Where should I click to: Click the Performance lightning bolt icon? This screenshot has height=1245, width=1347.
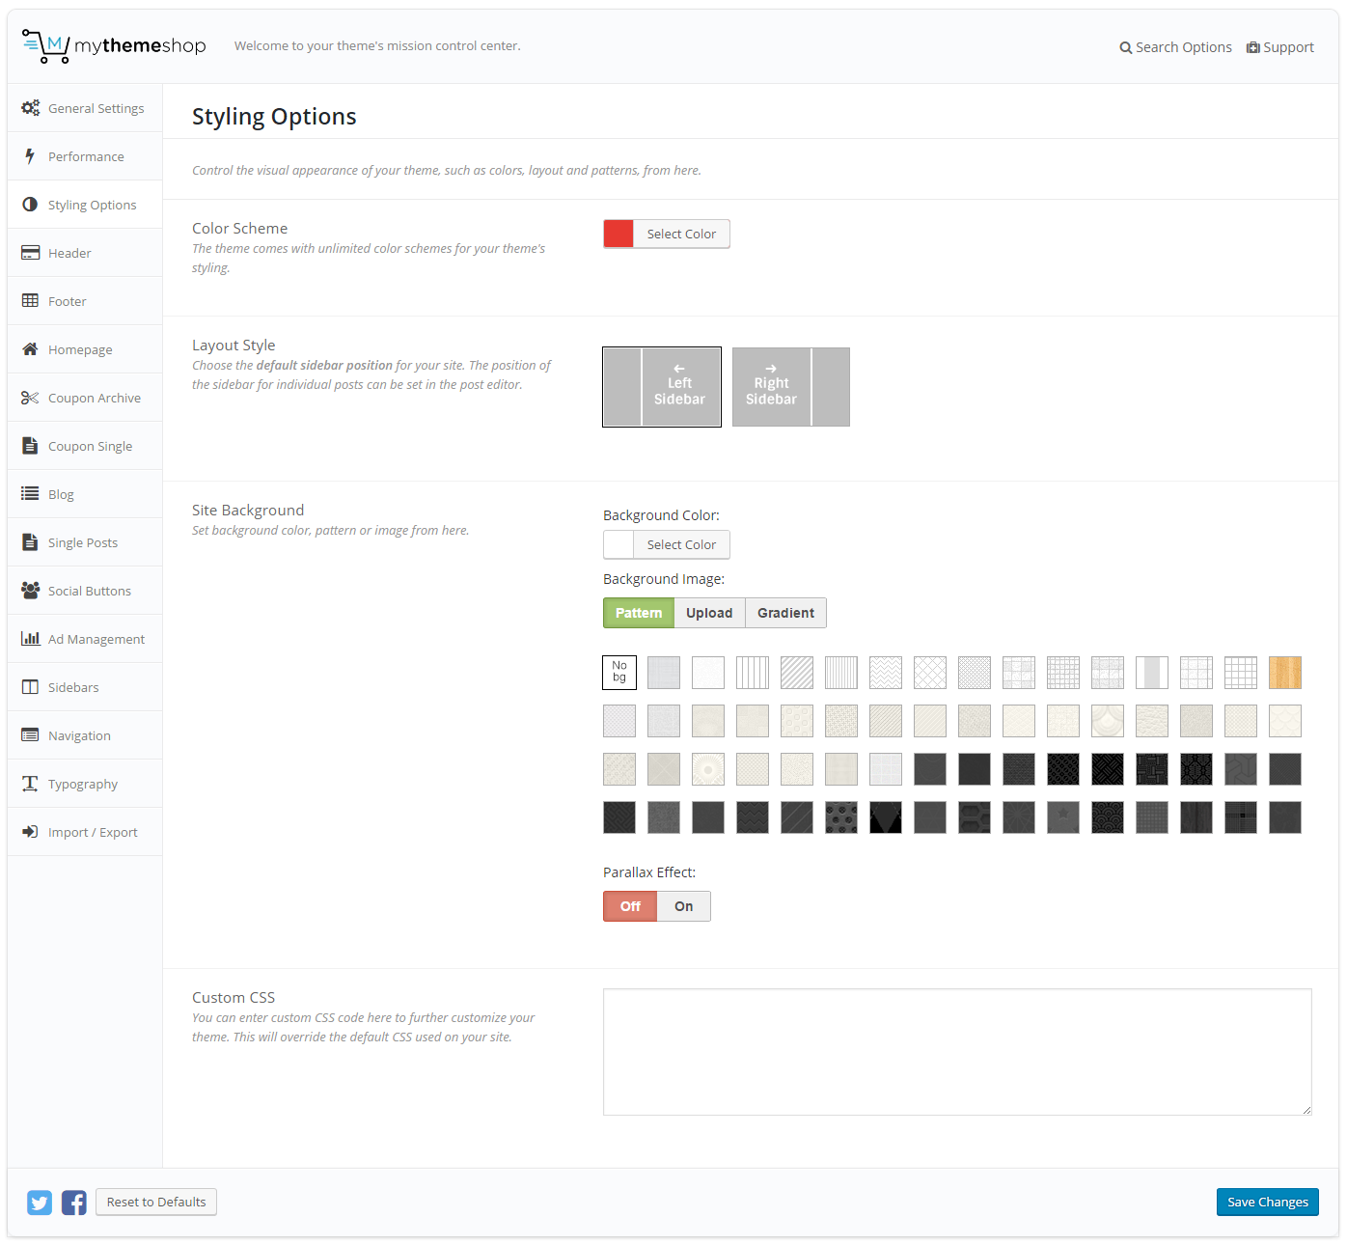(x=30, y=156)
